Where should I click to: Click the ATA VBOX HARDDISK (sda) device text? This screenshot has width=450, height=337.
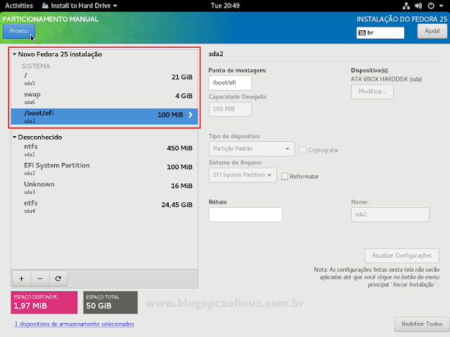pyautogui.click(x=386, y=79)
